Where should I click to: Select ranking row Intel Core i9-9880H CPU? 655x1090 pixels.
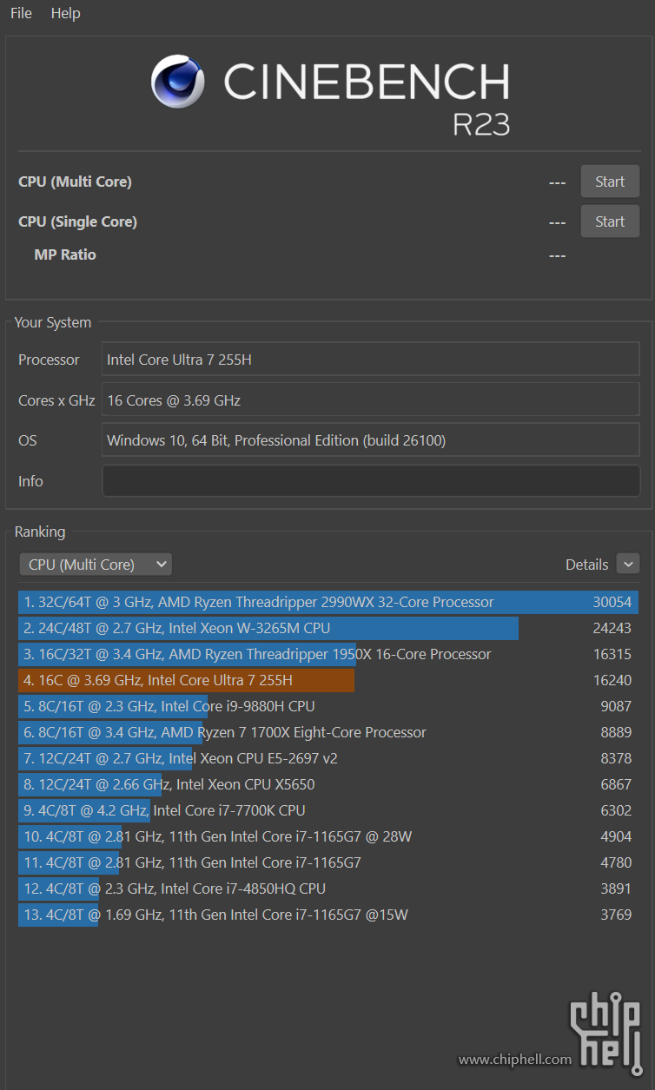(328, 706)
